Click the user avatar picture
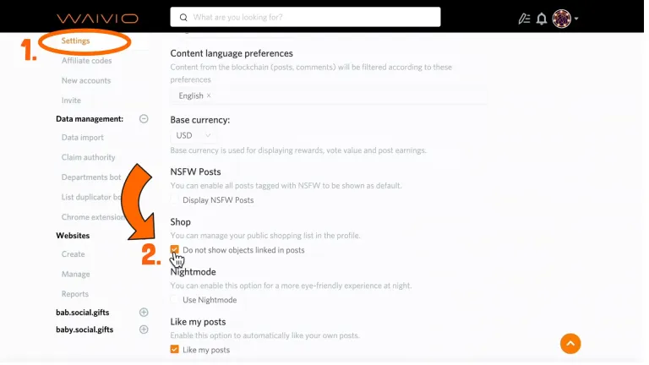 [x=561, y=19]
